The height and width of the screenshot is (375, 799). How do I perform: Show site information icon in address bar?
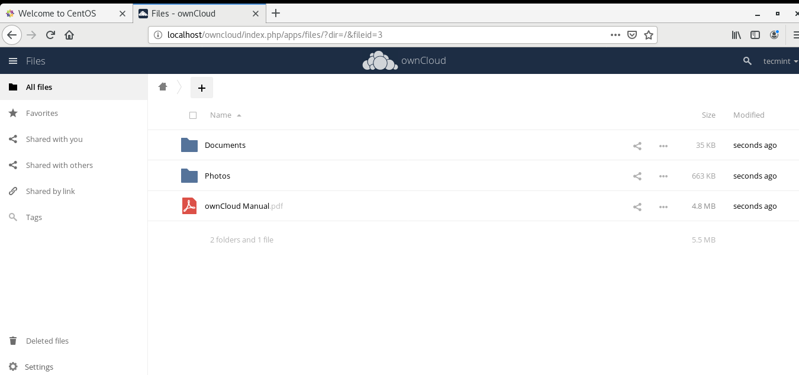coord(158,35)
